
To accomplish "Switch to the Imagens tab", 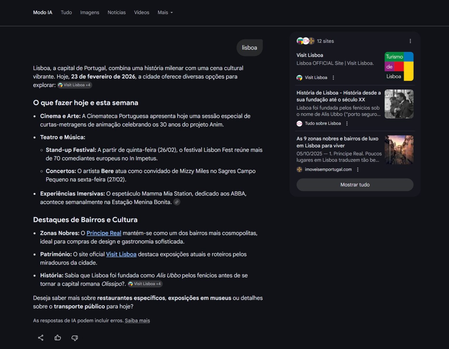I will tap(89, 12).
